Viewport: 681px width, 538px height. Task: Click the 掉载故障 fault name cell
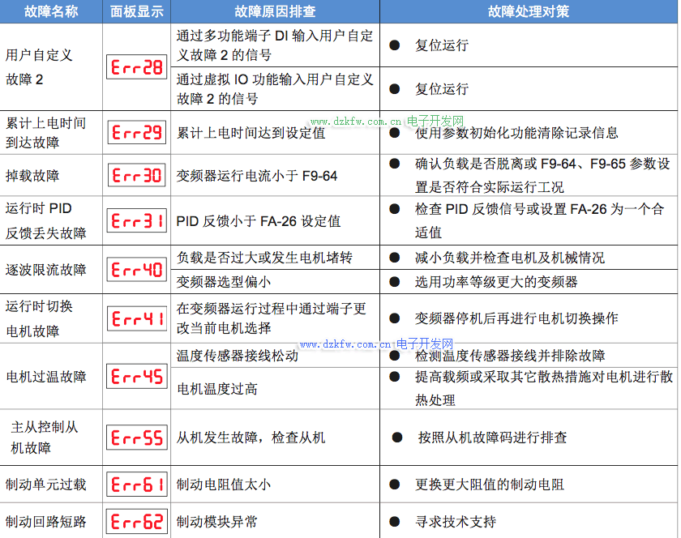(32, 175)
